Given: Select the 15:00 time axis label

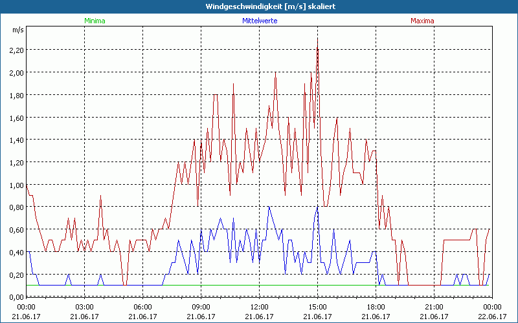Looking at the screenshot, I should pyautogui.click(x=317, y=307).
